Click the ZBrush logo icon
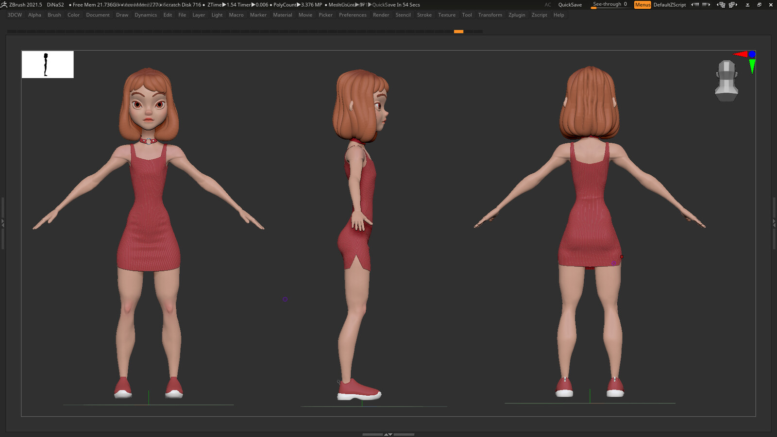The height and width of the screenshot is (437, 777). coord(4,4)
